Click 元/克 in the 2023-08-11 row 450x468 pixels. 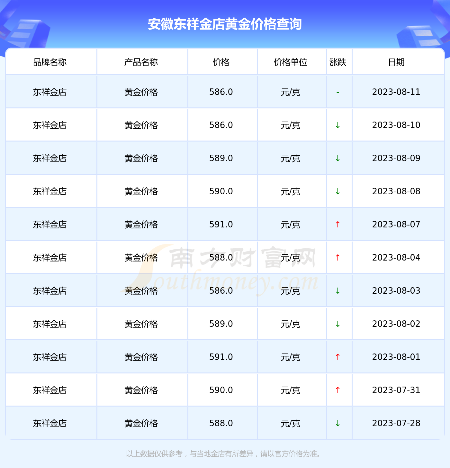[291, 92]
